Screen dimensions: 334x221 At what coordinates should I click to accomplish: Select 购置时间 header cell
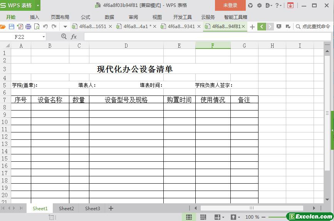(180, 100)
